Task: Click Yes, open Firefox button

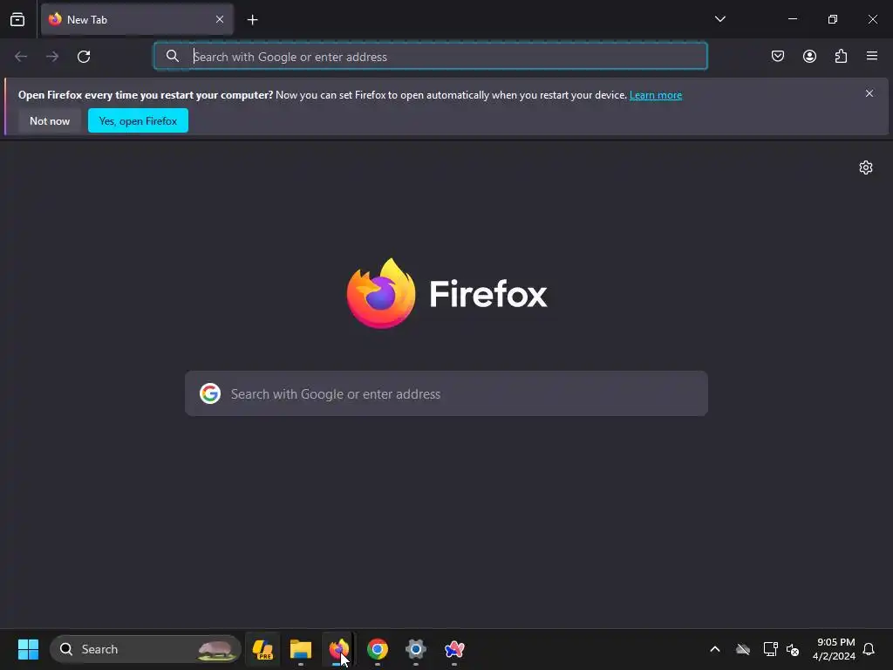Action: pos(138,120)
